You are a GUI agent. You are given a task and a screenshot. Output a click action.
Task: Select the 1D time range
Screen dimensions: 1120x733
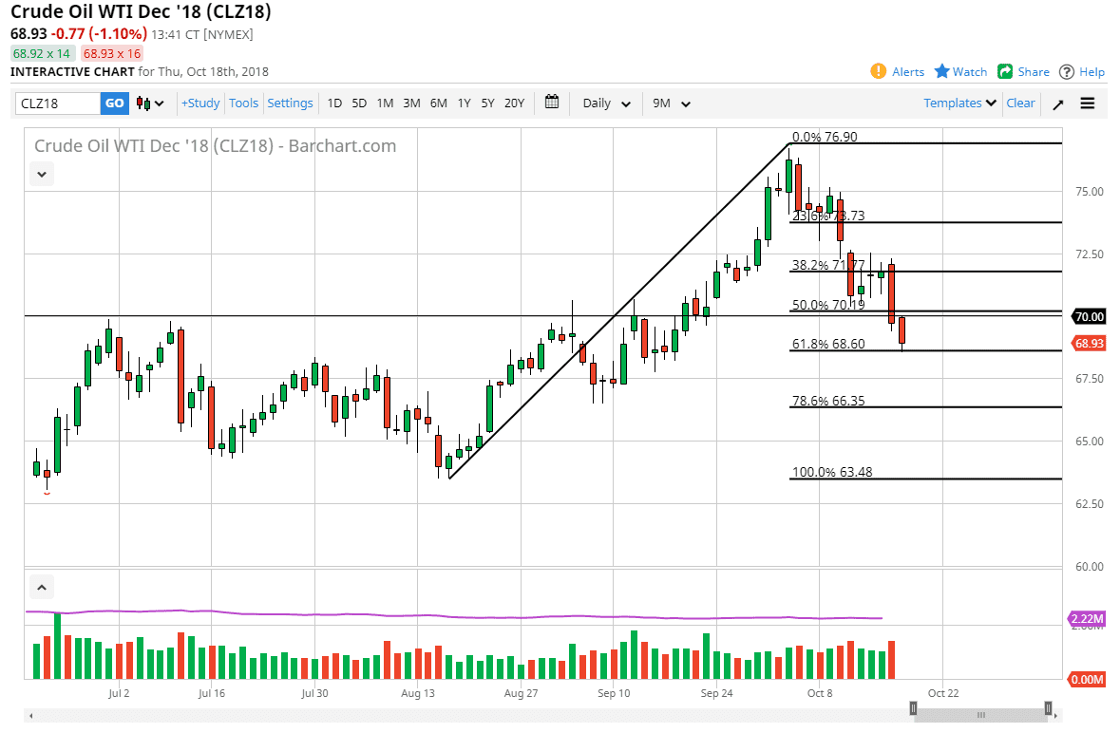tap(334, 103)
